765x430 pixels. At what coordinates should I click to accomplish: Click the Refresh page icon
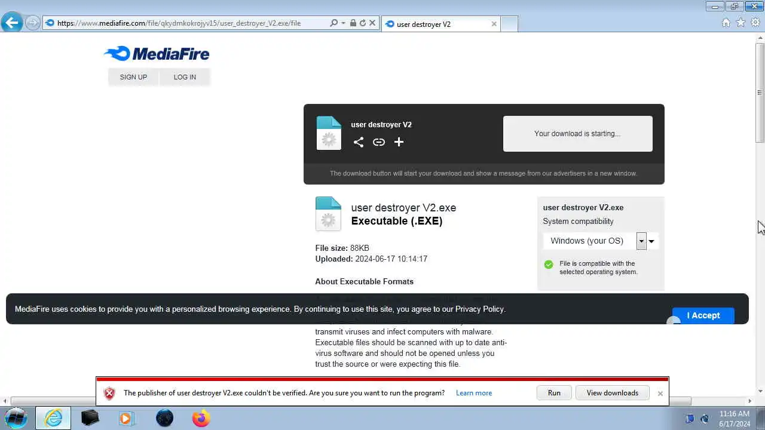pos(362,23)
